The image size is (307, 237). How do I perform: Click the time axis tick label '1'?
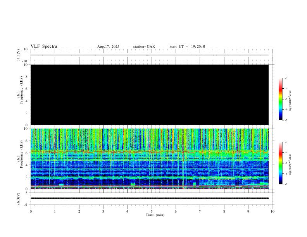pyautogui.click(x=55, y=211)
